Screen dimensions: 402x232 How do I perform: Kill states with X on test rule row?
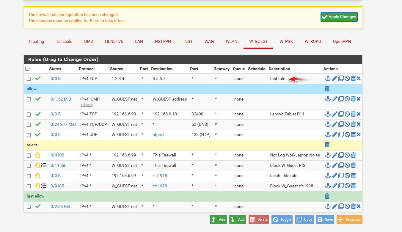(359, 79)
